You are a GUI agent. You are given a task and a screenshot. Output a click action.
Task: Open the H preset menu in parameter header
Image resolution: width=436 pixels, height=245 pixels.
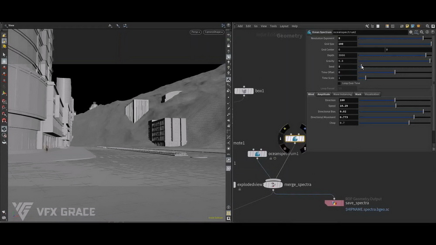[416, 32]
